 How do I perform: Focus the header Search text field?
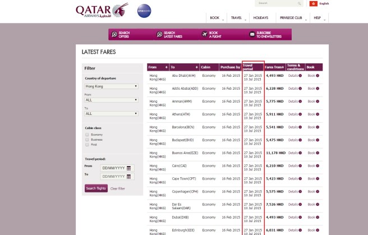[279, 3]
